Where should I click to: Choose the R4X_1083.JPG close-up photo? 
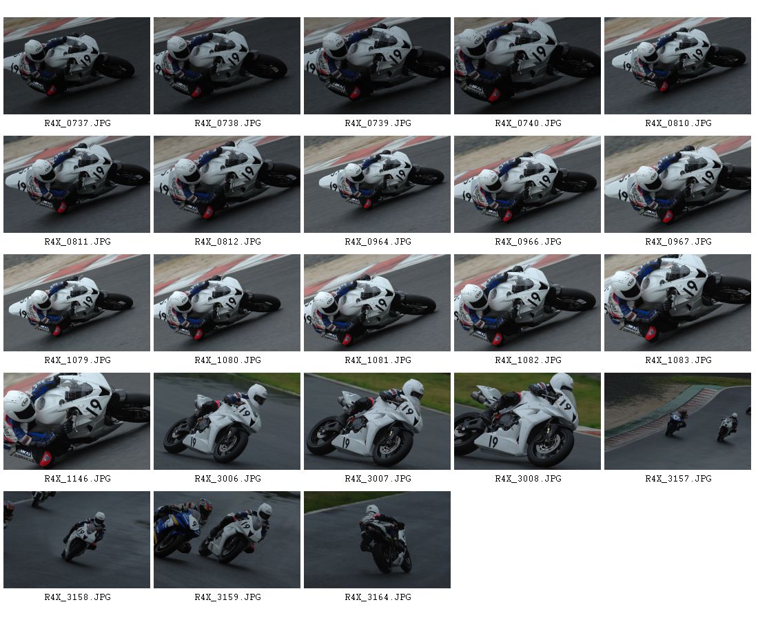pos(678,303)
